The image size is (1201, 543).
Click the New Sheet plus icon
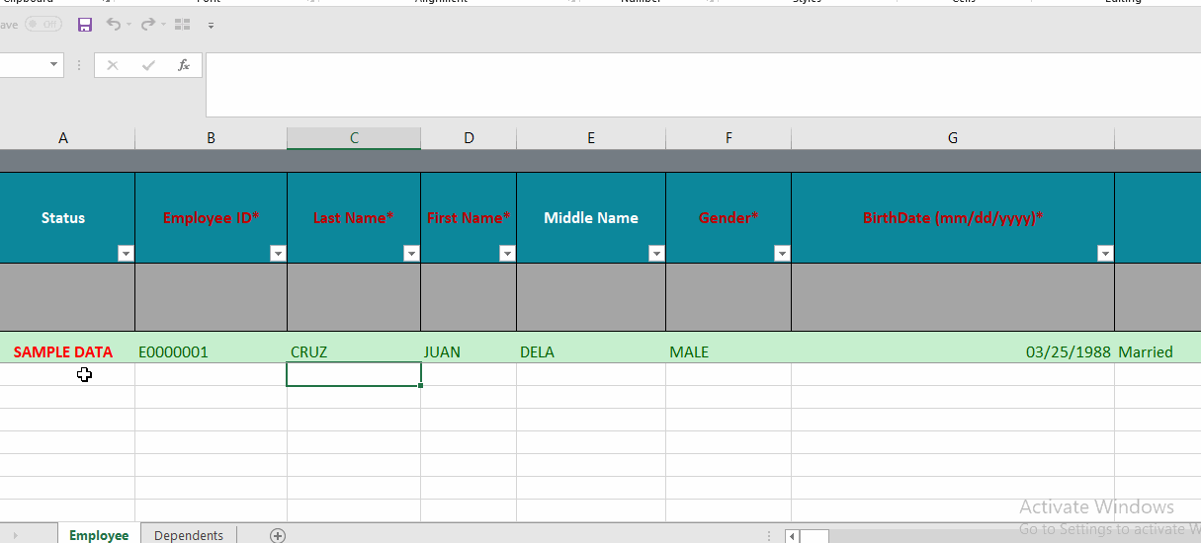[278, 535]
